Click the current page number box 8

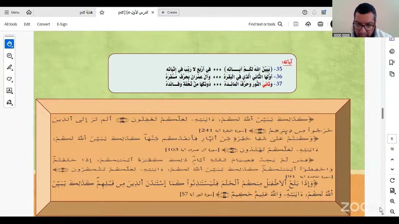pos(392,139)
